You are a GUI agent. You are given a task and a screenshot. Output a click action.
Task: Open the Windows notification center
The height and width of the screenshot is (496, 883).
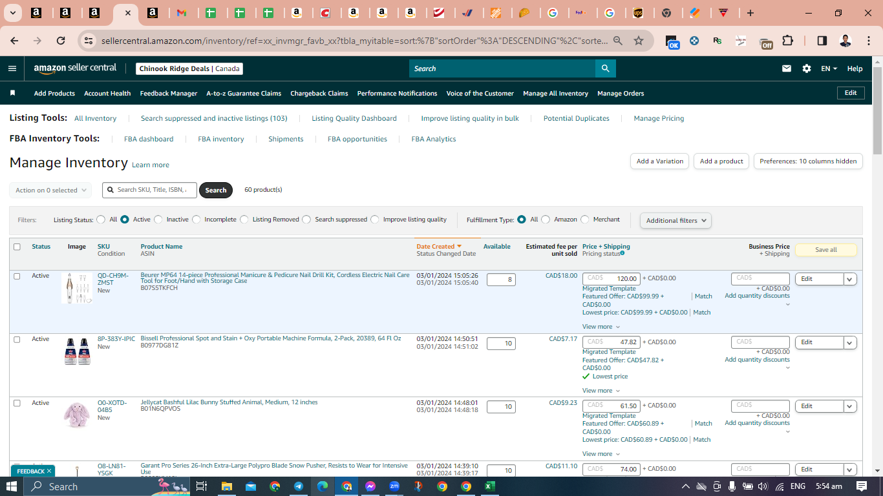point(861,486)
